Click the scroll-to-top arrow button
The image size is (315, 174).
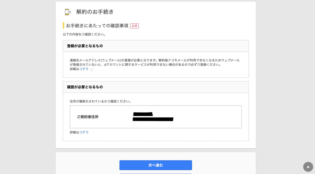point(308,167)
